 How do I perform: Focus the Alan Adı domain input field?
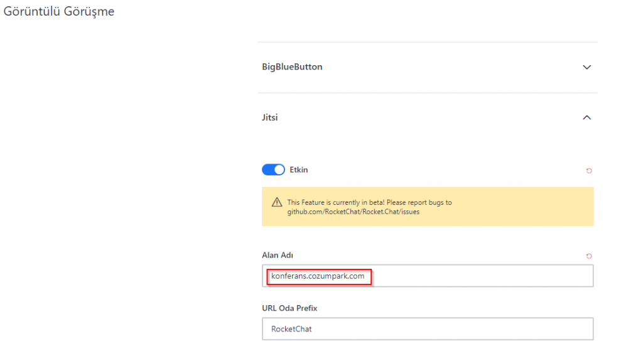pos(428,276)
